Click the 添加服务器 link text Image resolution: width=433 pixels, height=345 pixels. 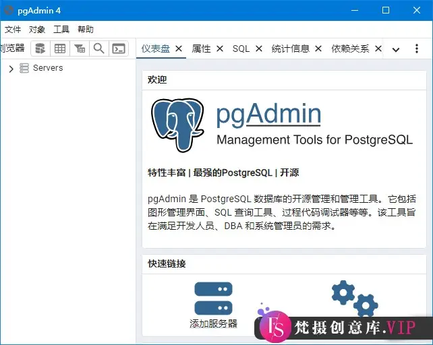tap(213, 323)
